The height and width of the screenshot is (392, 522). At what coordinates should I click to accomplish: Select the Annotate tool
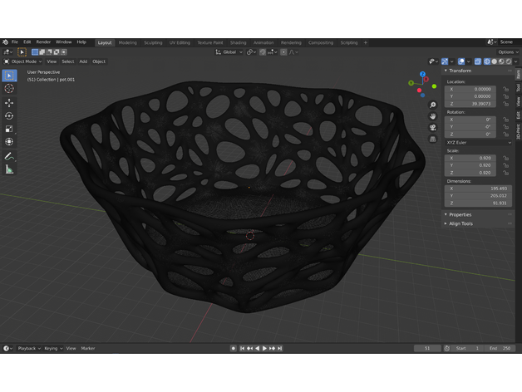(x=9, y=156)
